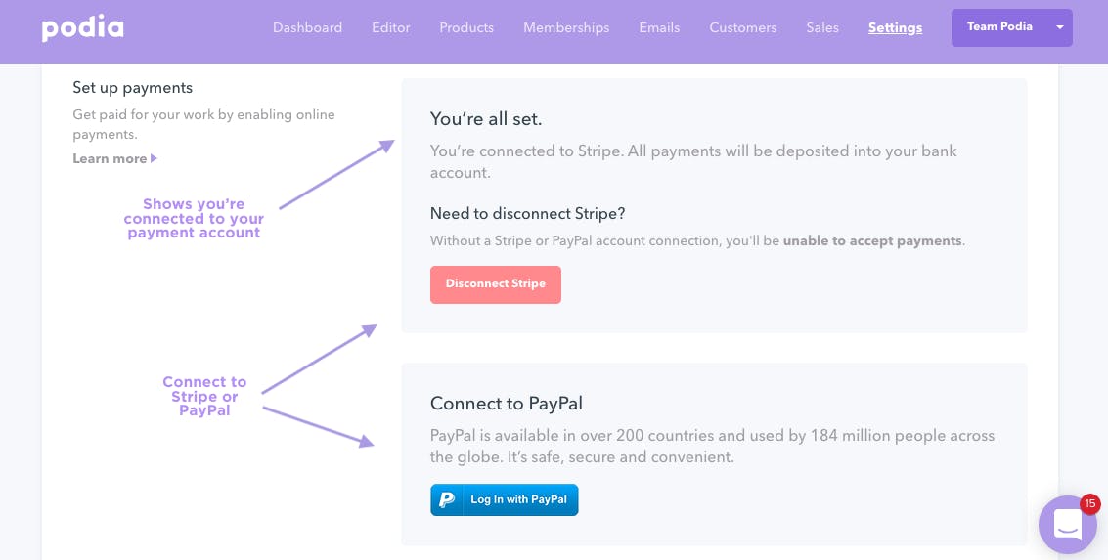This screenshot has height=560, width=1108.
Task: Open the Sales section
Action: coord(822,27)
